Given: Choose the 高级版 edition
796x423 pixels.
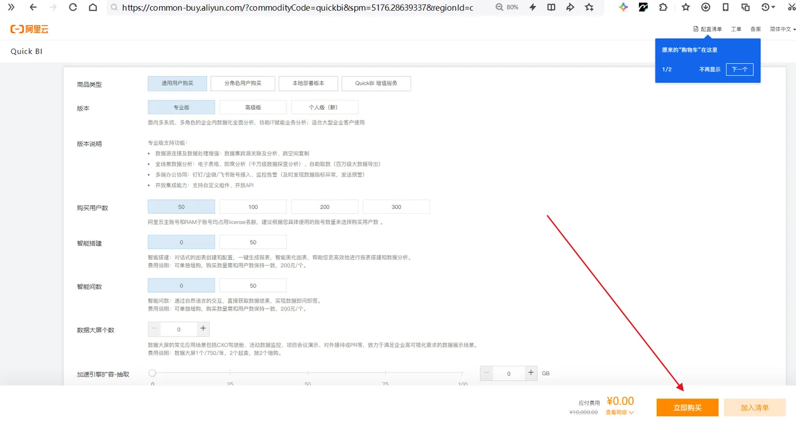Looking at the screenshot, I should pyautogui.click(x=253, y=107).
